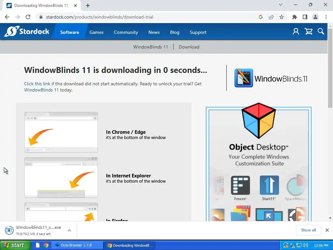Open the Extensions puzzle icon
Screen dimensions: 333x250
click(x=295, y=17)
